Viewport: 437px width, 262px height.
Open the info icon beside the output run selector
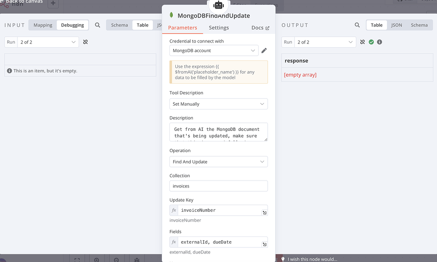pos(379,42)
